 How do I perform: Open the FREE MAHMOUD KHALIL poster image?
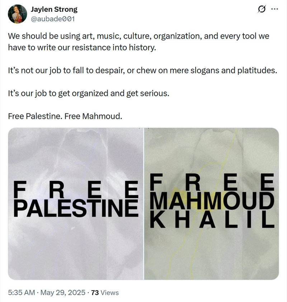click(x=212, y=204)
